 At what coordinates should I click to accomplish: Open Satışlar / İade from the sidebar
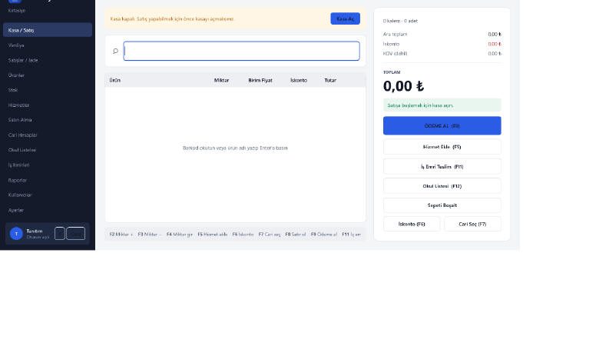(x=48, y=60)
